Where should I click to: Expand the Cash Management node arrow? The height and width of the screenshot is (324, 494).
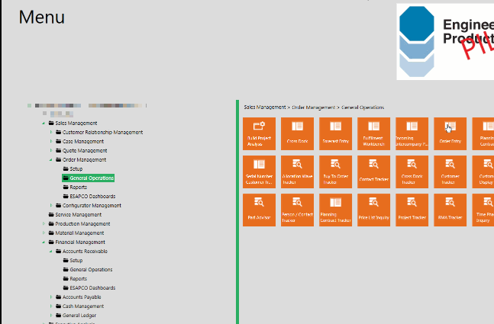50,306
